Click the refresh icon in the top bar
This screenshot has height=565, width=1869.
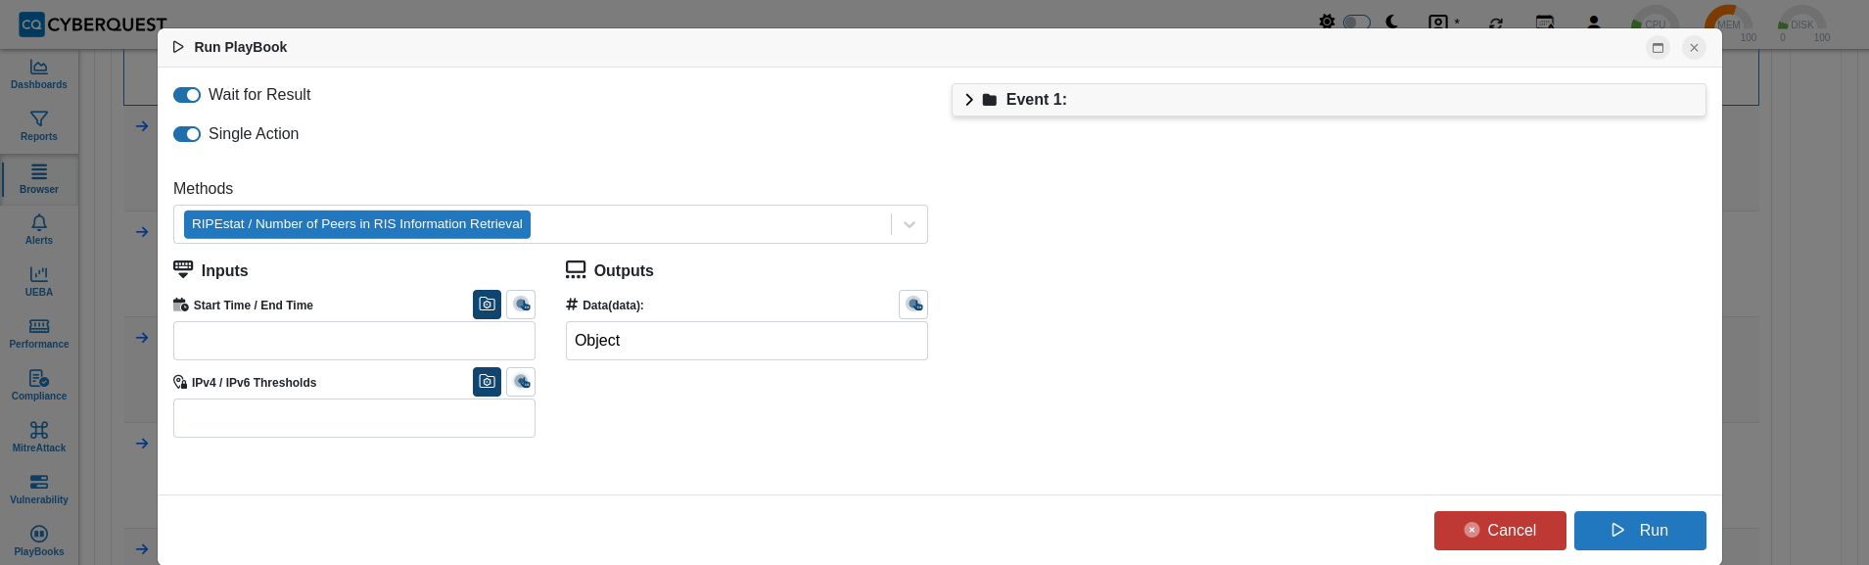coord(1496,23)
